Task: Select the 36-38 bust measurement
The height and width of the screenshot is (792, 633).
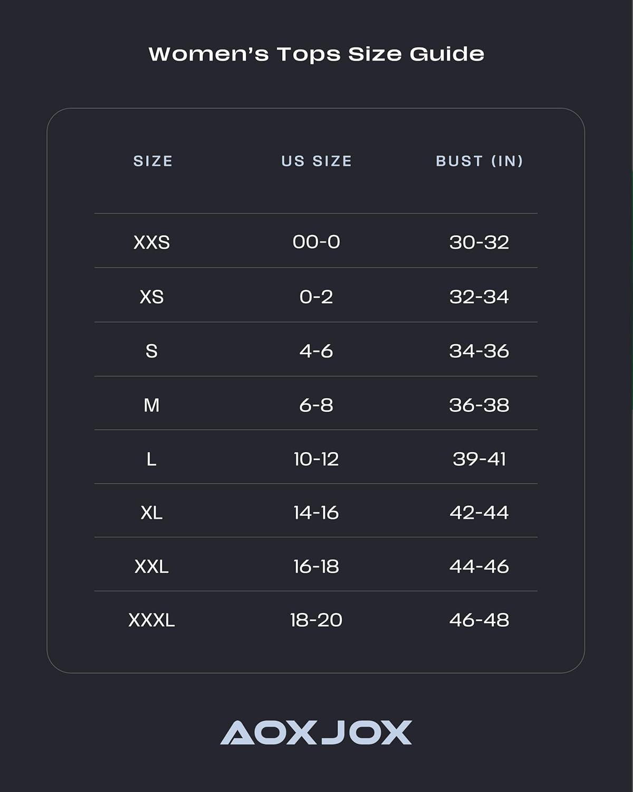Action: click(479, 405)
